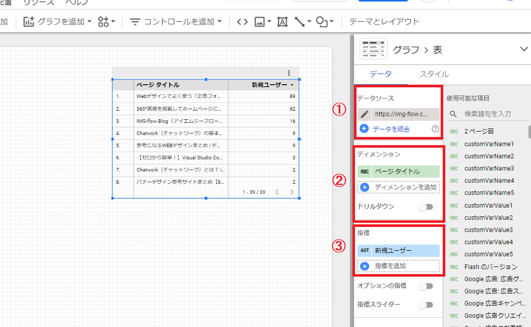Select the text box tool icon
Viewport: 531px width, 327px height.
pyautogui.click(x=282, y=22)
